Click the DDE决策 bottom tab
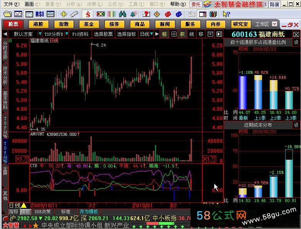The image size is (301, 229). 42,212
